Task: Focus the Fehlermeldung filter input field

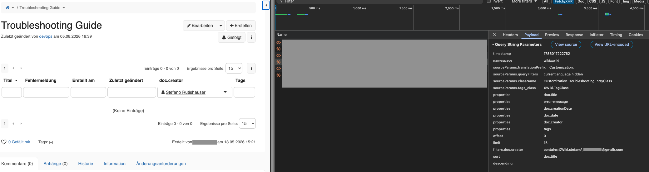Action: click(x=46, y=92)
